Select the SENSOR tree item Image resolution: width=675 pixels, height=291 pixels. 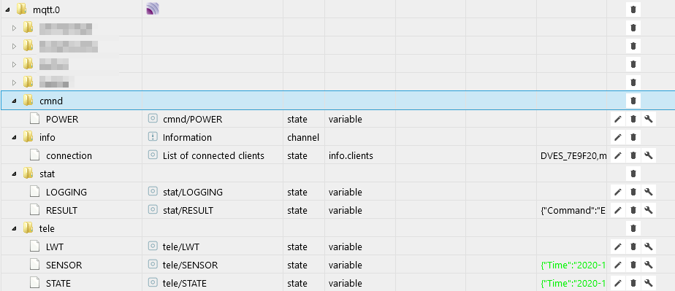(x=64, y=265)
